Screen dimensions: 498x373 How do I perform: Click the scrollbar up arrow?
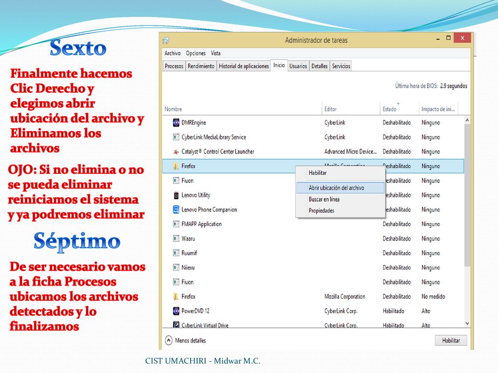[467, 120]
